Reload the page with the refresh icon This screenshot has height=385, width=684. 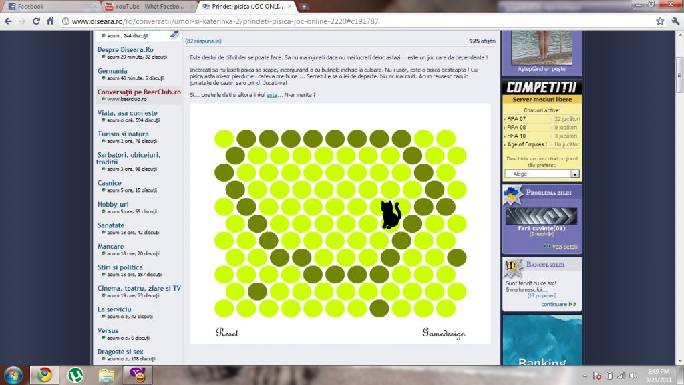36,21
